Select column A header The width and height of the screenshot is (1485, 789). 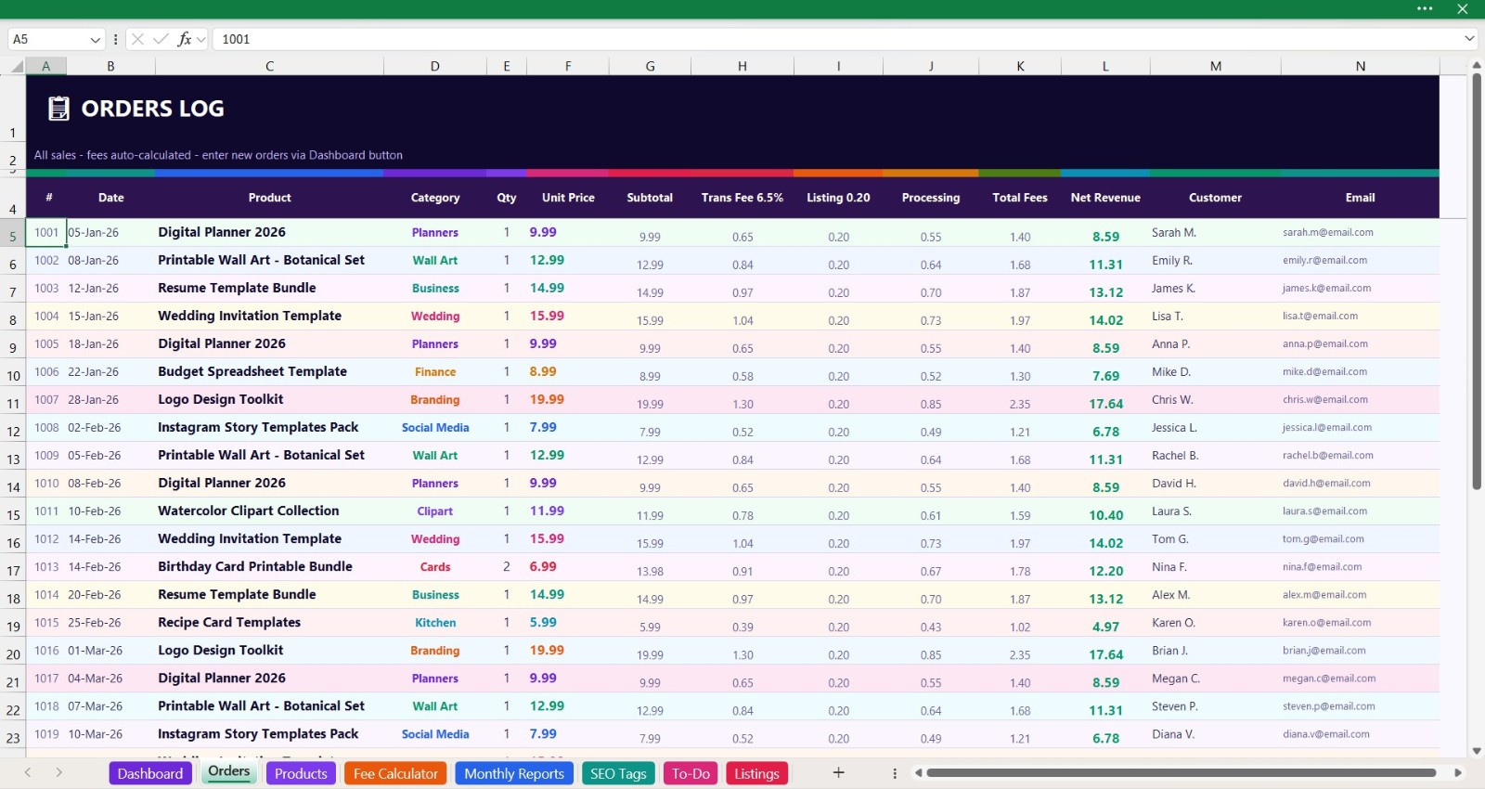click(45, 66)
